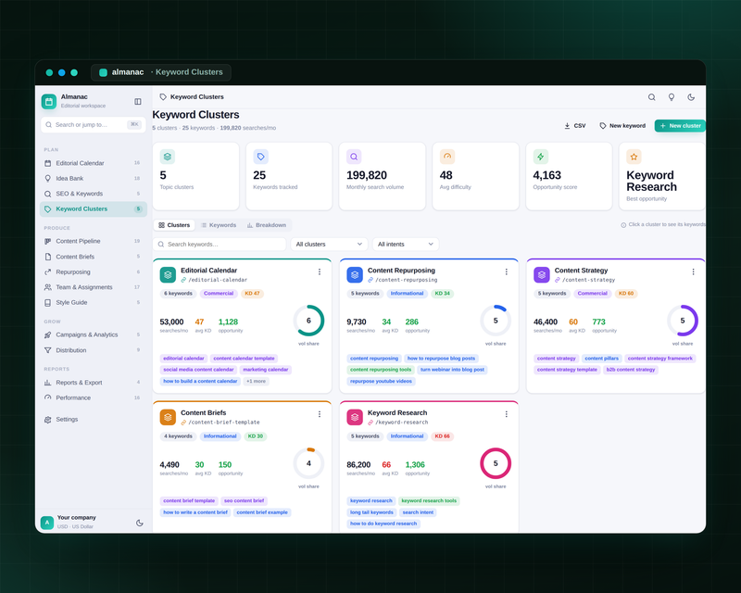Click the lightbulb ideas icon in header
This screenshot has width=741, height=593.
click(x=671, y=97)
